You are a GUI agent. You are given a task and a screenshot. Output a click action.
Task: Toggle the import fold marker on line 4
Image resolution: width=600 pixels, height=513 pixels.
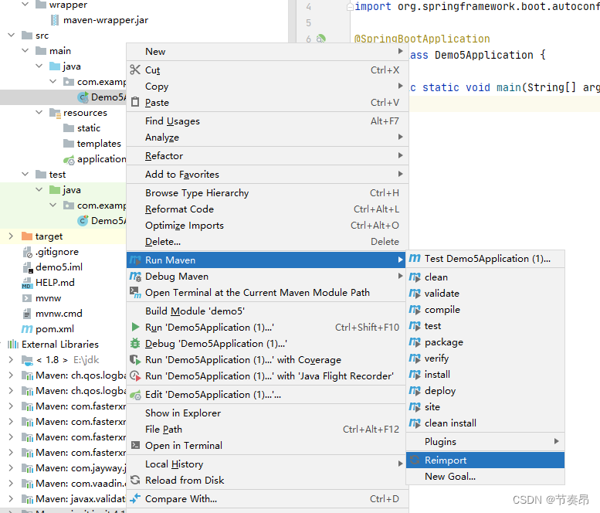[x=350, y=6]
